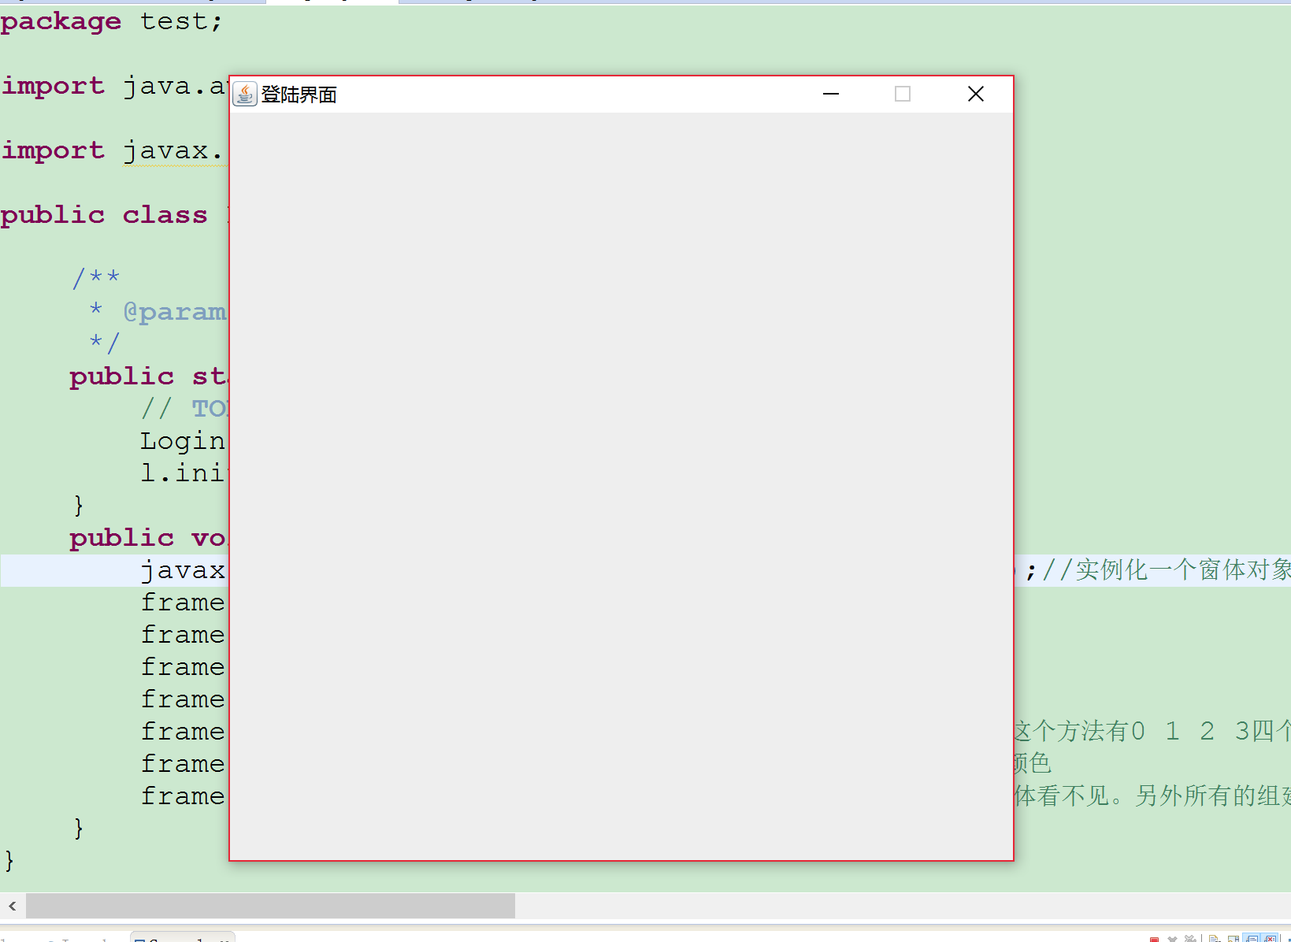The width and height of the screenshot is (1291, 942).
Task: Click the left arrow of the horizontal scrollbar
Action: 11,907
